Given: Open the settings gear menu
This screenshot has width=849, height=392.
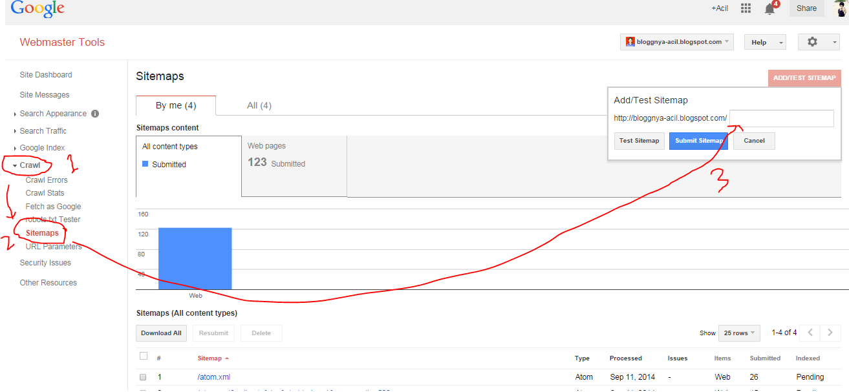Looking at the screenshot, I should (819, 42).
